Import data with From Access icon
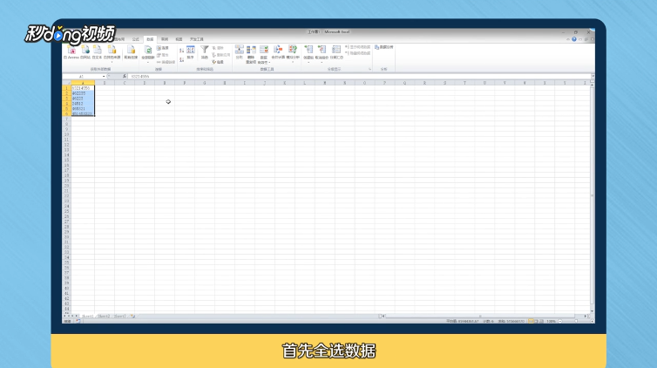 tap(71, 52)
